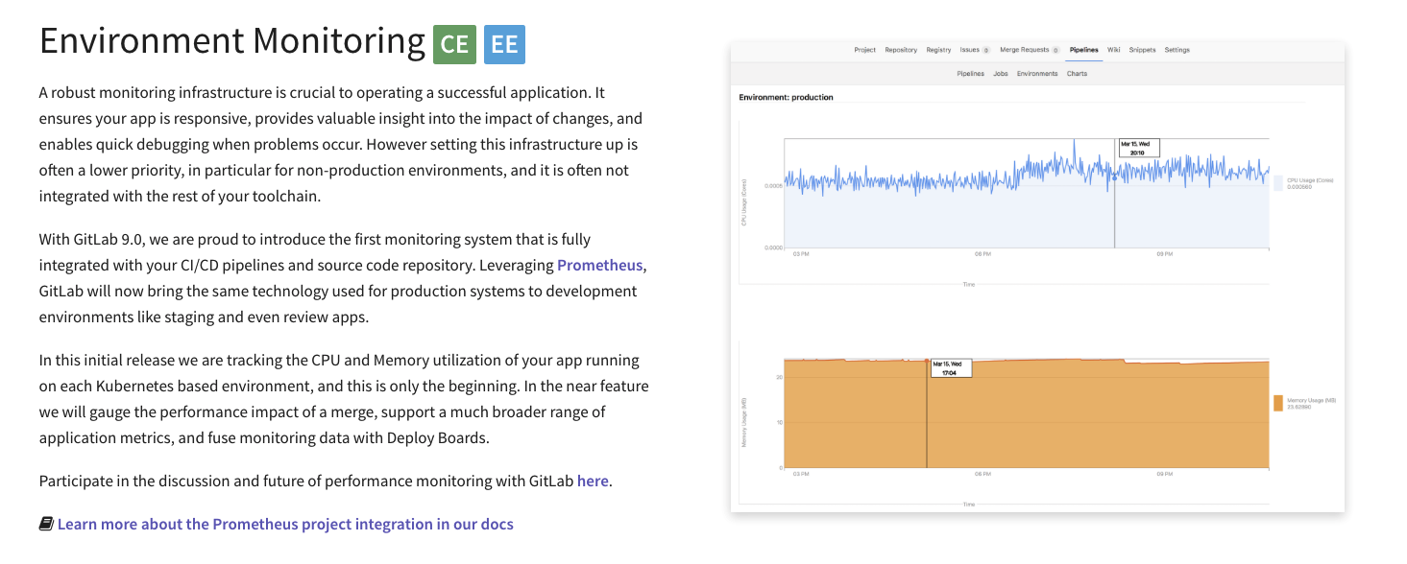Click the CPU Usage legend color swatch
This screenshot has width=1407, height=564.
[x=1277, y=182]
